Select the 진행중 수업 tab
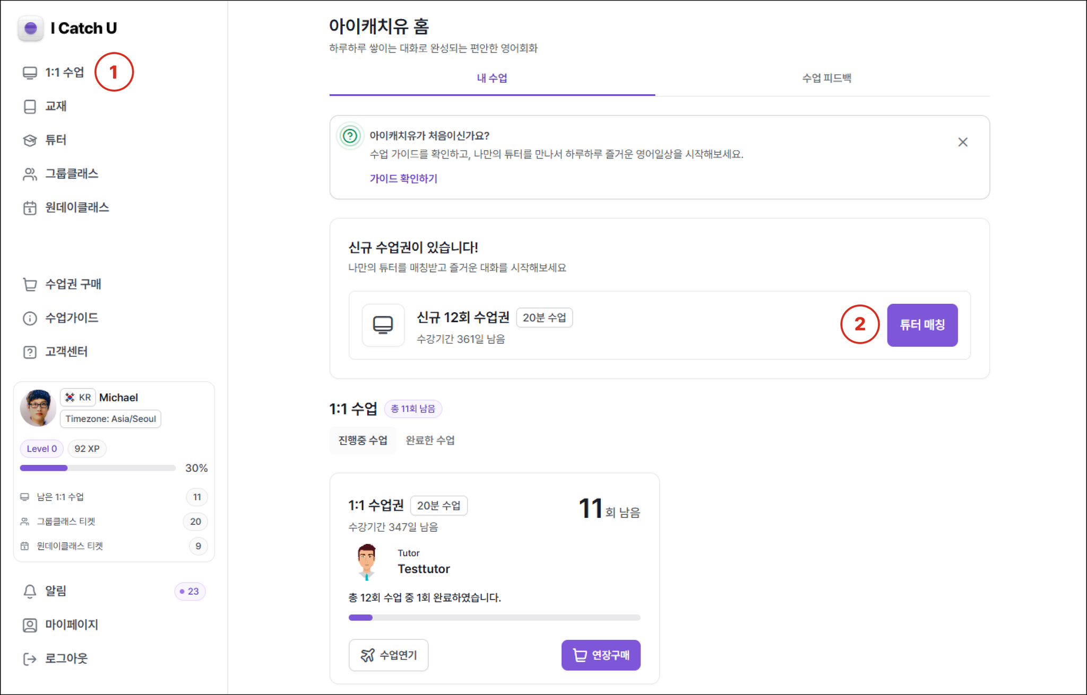This screenshot has height=695, width=1087. 363,440
